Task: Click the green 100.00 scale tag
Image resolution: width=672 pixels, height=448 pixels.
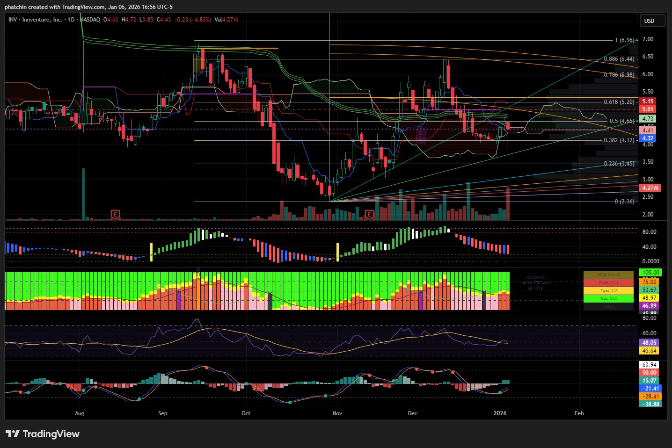Action: click(650, 273)
